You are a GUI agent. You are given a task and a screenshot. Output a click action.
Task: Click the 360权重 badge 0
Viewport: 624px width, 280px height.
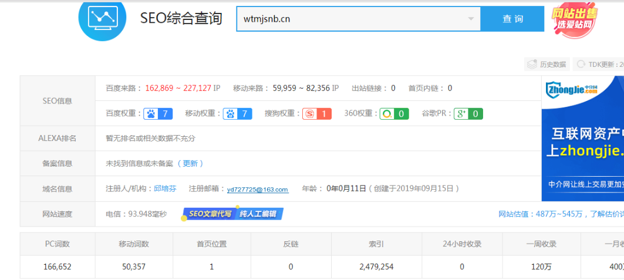394,114
